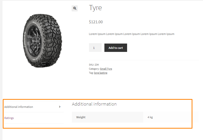Screen dimensions: 203x140
Task: Click the COOPER lettering on the tyre sidewall
Action: pos(25,40)
